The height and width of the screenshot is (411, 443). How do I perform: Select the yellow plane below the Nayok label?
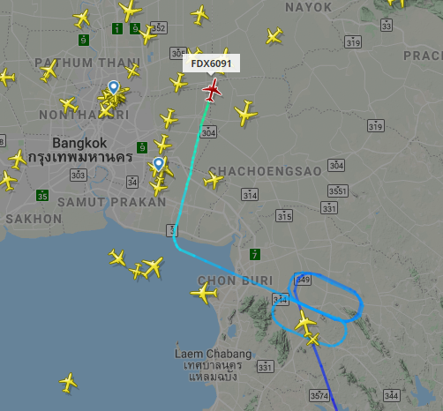[x=274, y=36]
